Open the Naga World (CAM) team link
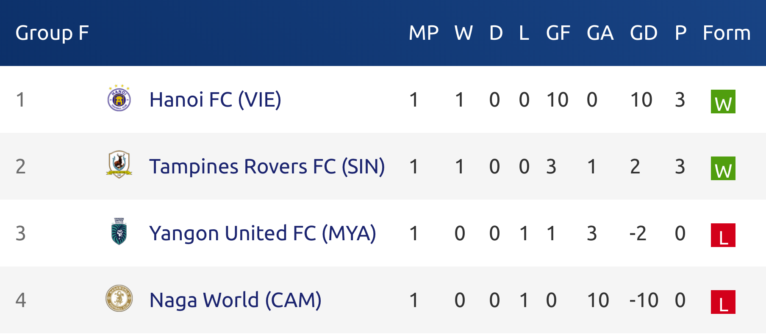The width and height of the screenshot is (766, 335). point(236,300)
